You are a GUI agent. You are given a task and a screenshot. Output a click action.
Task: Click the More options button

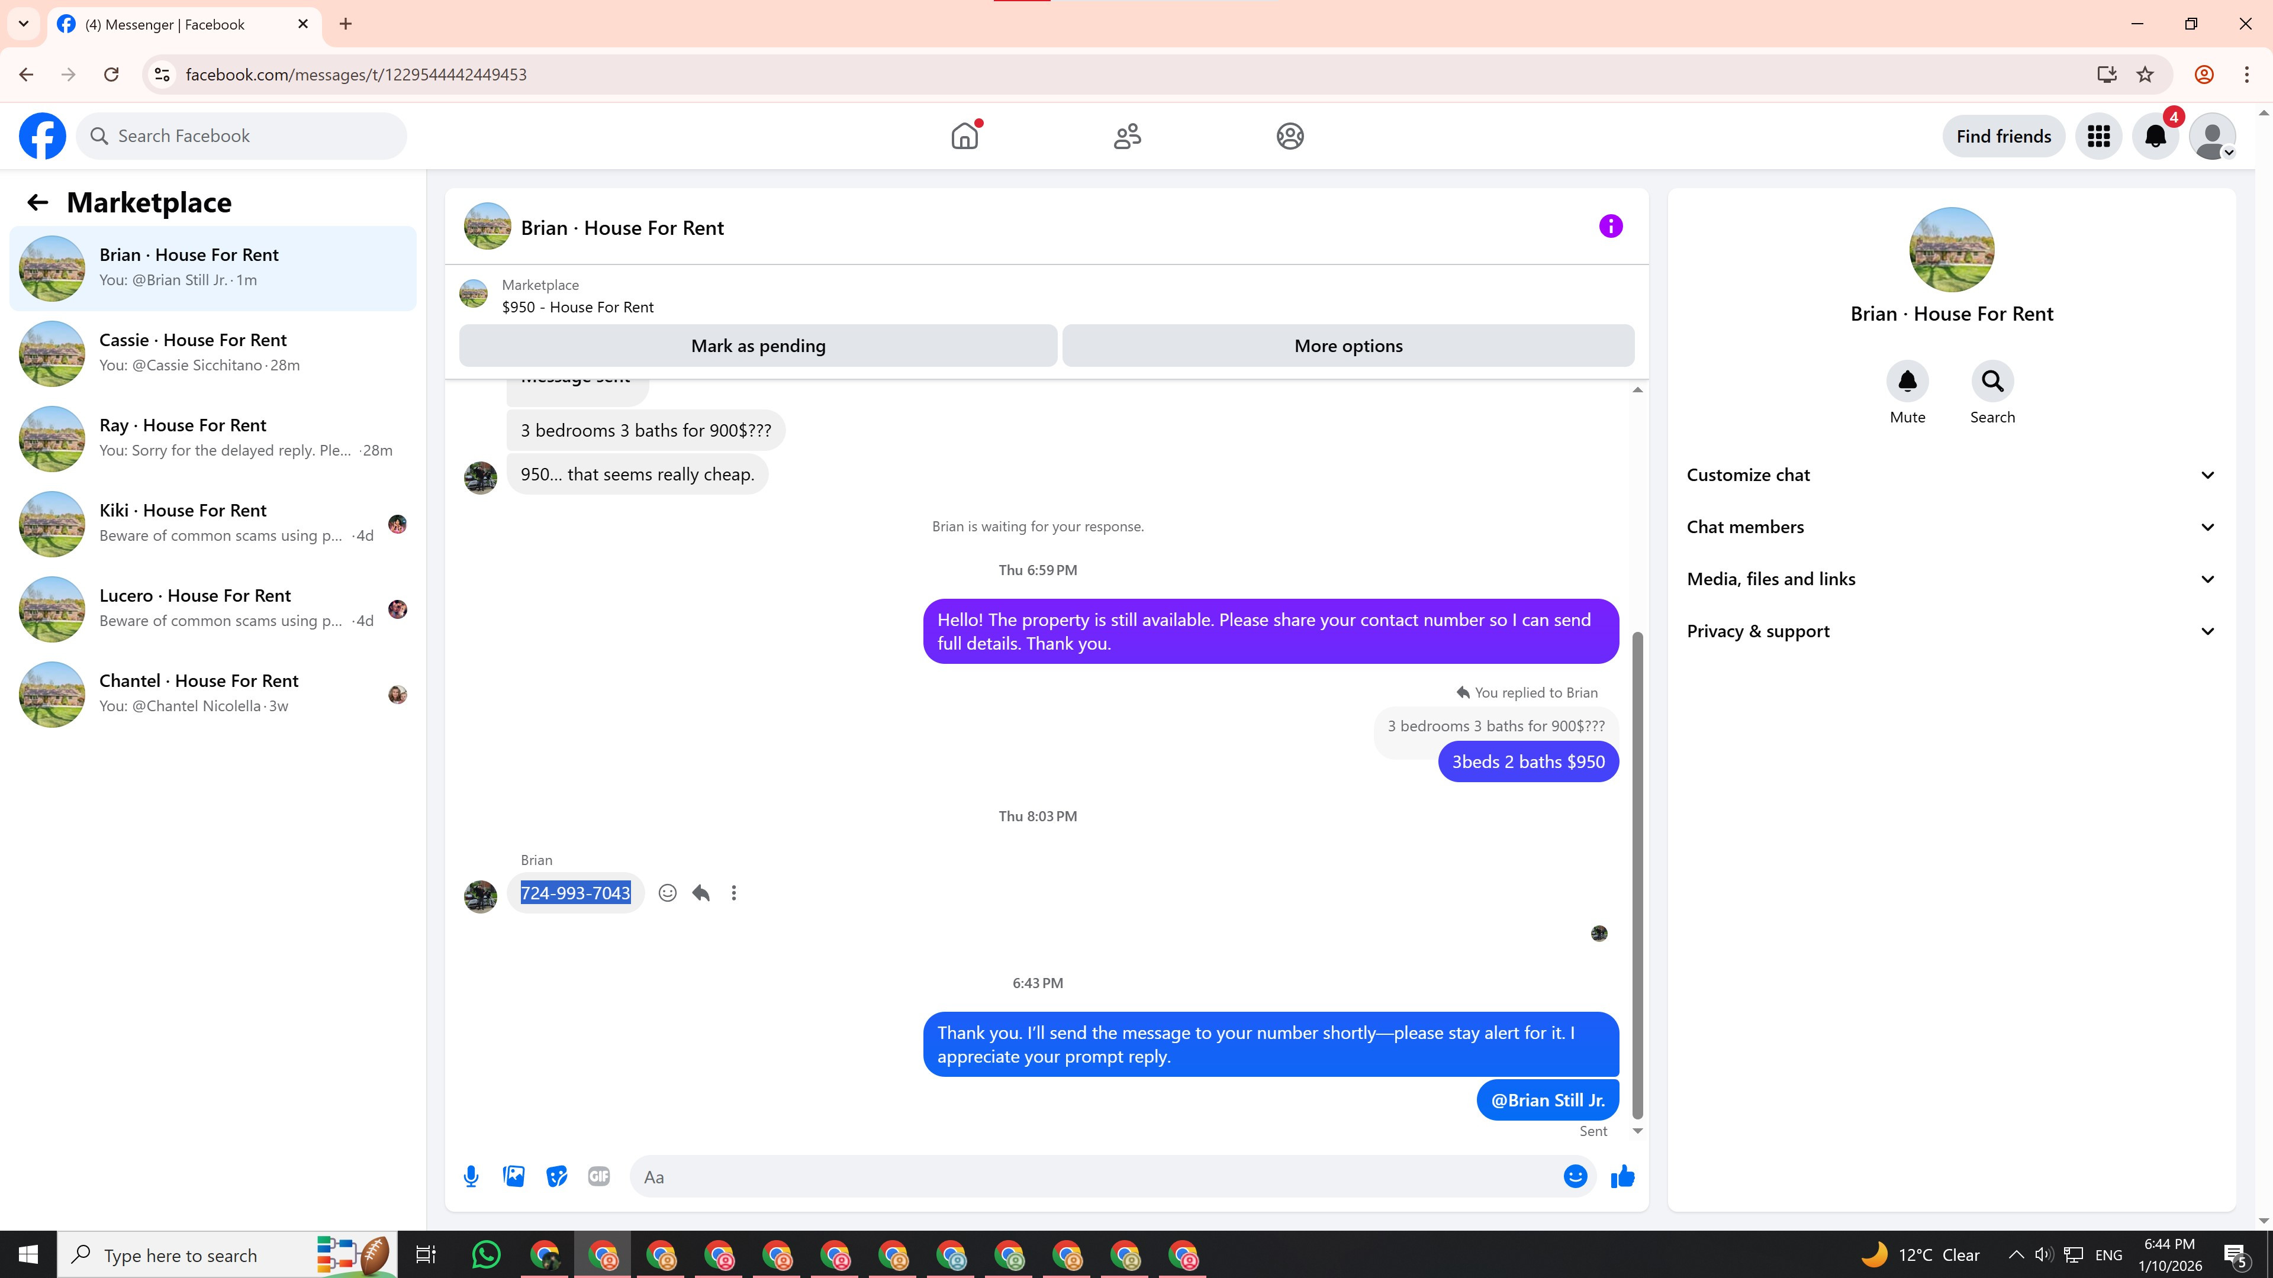tap(1347, 346)
